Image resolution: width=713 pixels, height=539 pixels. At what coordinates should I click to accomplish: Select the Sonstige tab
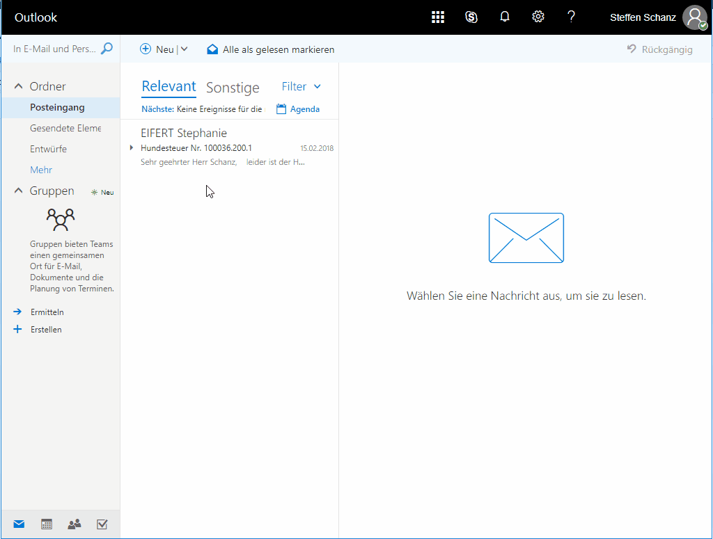coord(233,87)
